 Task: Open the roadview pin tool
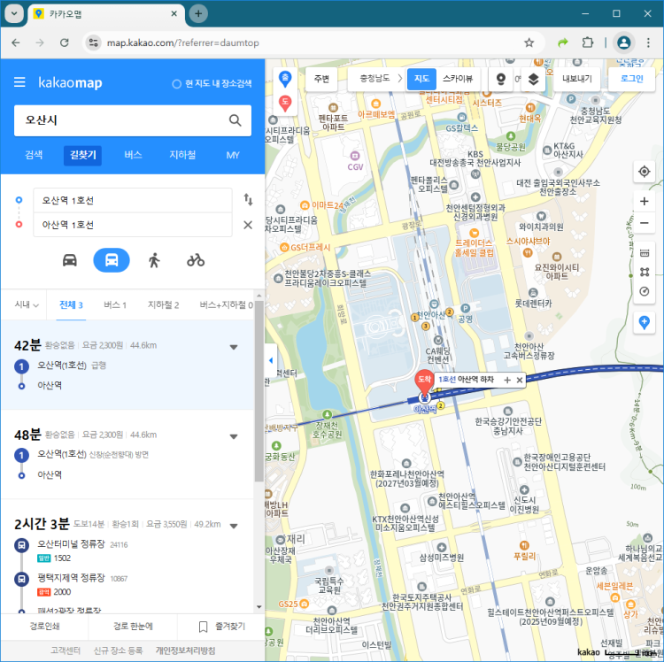tap(501, 79)
